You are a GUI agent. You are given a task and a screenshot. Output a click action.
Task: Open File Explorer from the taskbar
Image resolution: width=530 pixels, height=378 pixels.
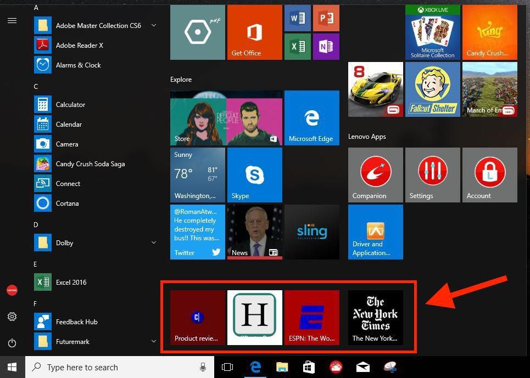coord(282,367)
